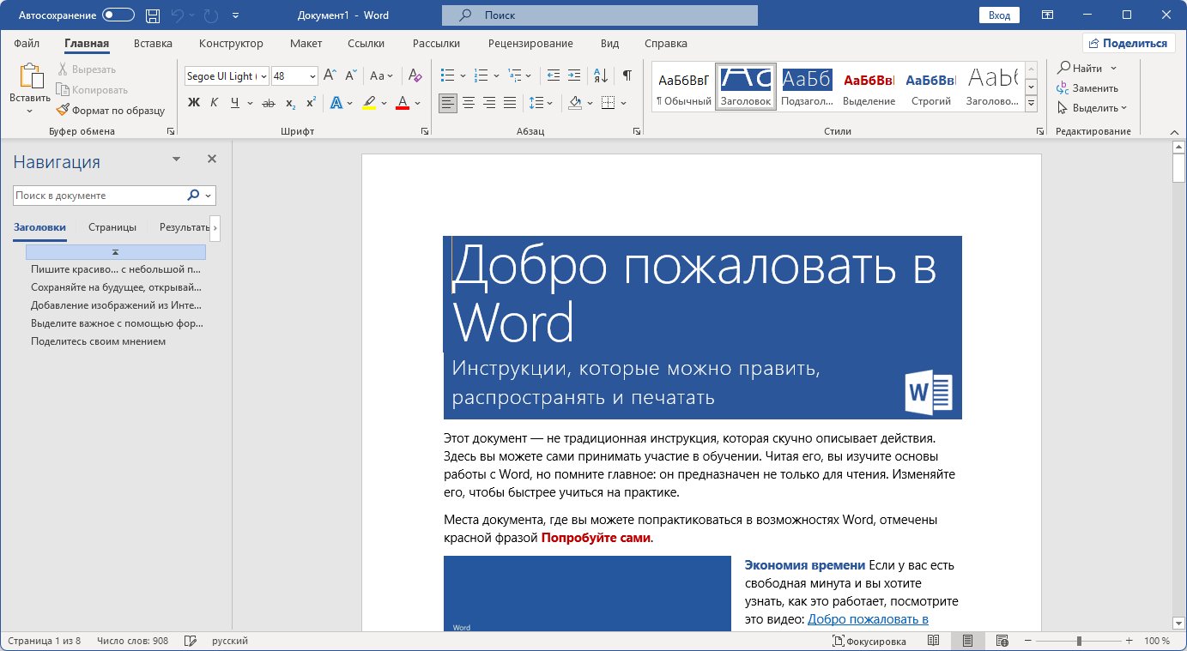Viewport: 1187px width, 651px height.
Task: Increase the paragraph indent
Action: click(x=574, y=75)
